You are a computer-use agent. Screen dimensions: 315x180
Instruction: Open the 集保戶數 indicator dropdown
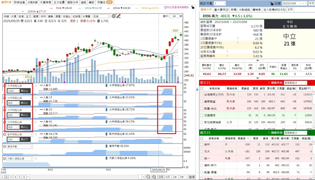pyautogui.click(x=20, y=147)
